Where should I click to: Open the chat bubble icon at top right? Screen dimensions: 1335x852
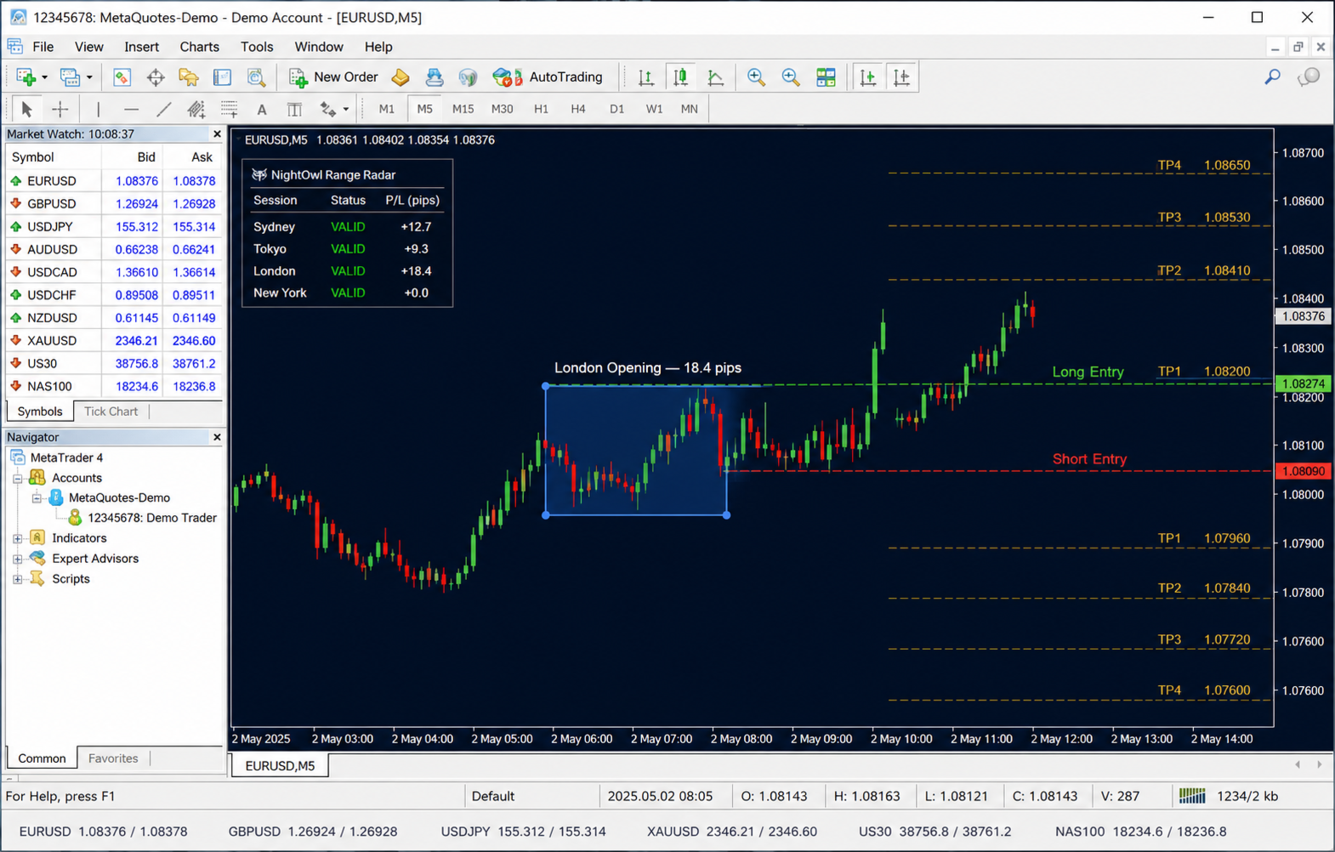click(1309, 77)
